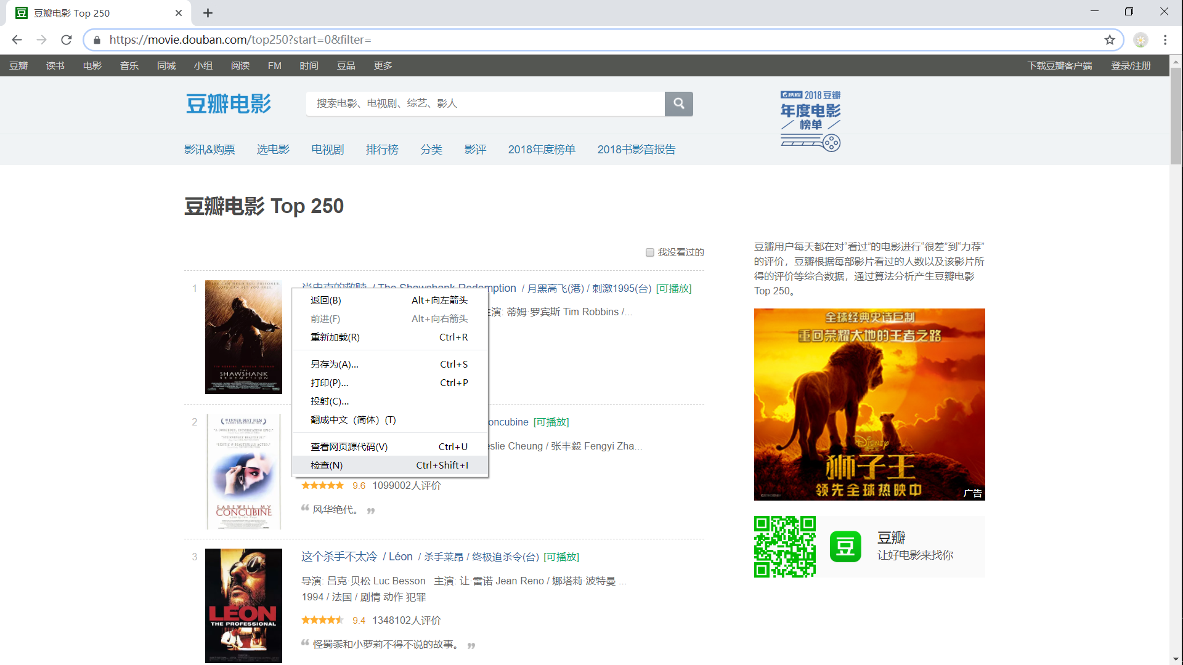1183x665 pixels.
Task: Click the 登录/注册 link
Action: click(1131, 66)
